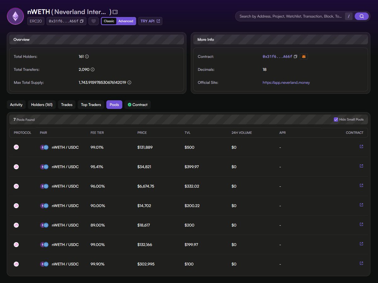Viewport: 378px width, 283px height.
Task: Uncheck the Hide Small Pools checkbox
Action: [336, 119]
